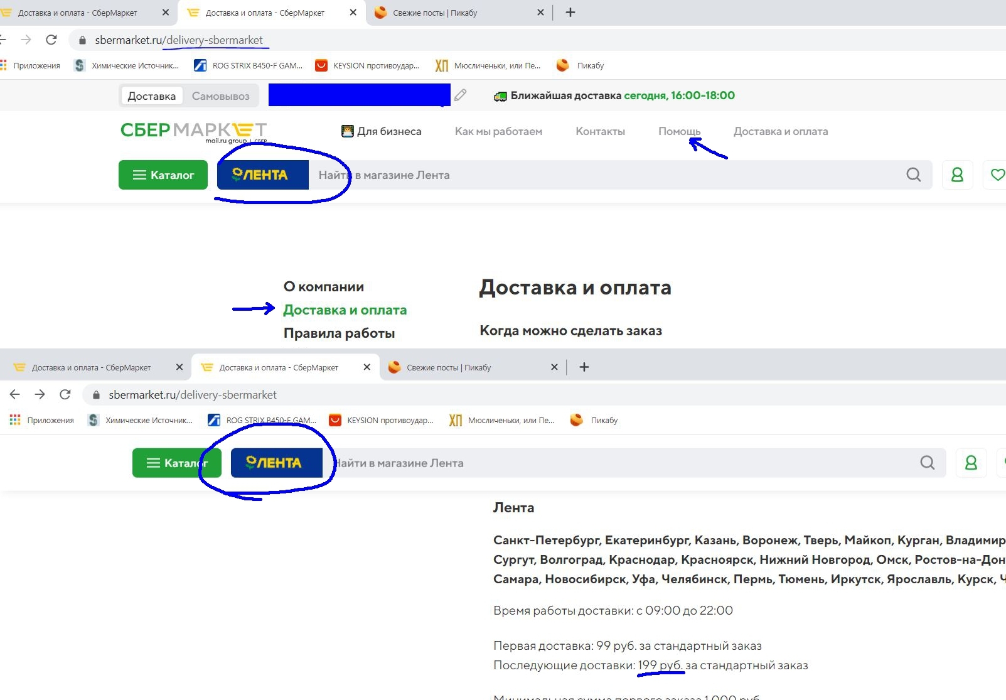
Task: Click Время работы доставки text line
Action: click(613, 610)
